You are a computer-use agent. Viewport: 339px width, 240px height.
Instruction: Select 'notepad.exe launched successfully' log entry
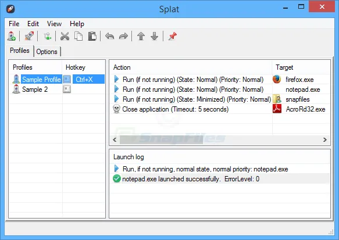click(x=191, y=178)
